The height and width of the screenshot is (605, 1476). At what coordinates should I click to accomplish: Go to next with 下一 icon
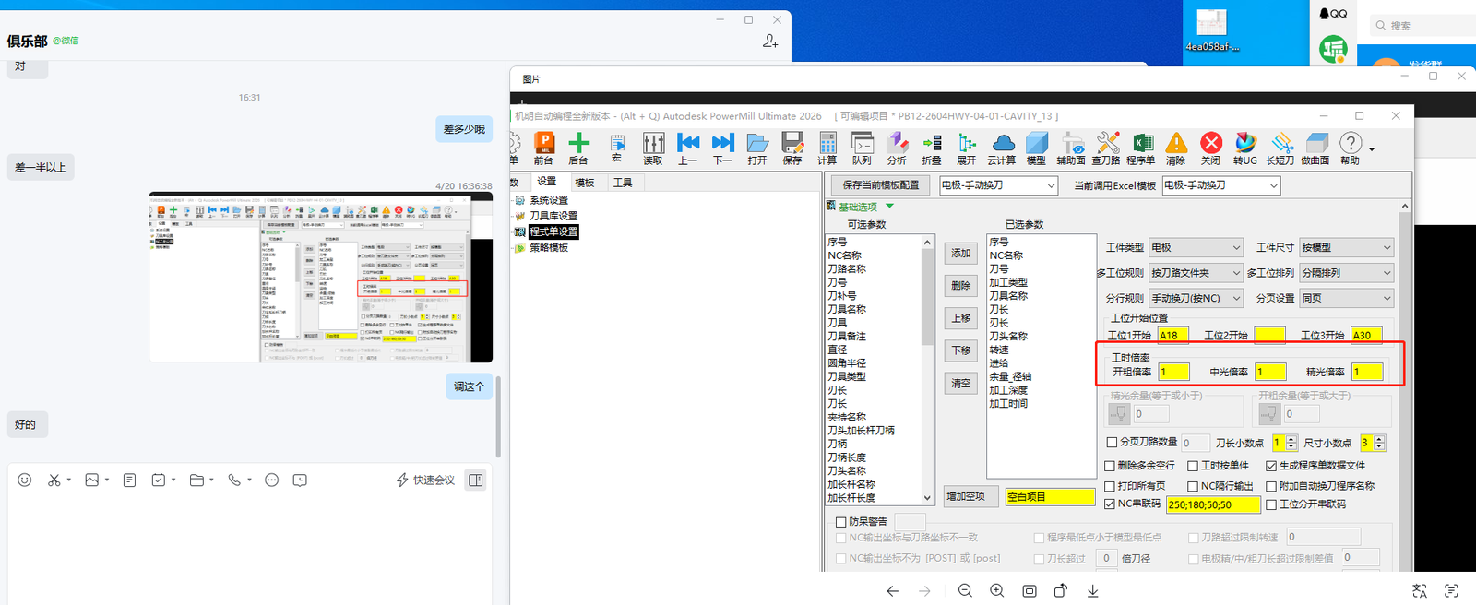coord(723,148)
